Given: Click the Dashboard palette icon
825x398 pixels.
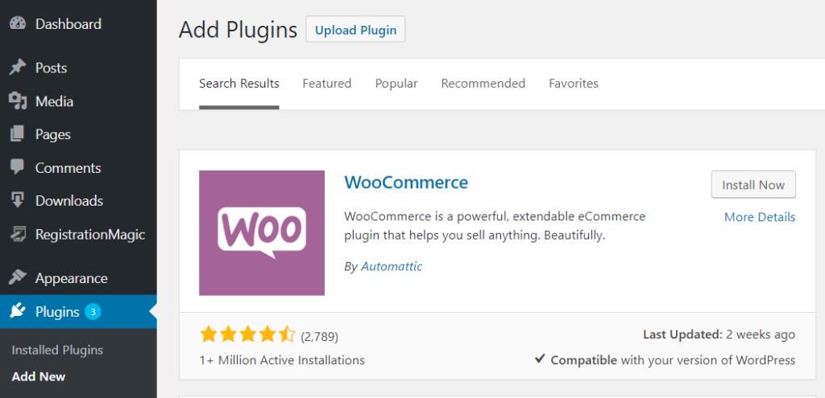Looking at the screenshot, I should click(18, 24).
